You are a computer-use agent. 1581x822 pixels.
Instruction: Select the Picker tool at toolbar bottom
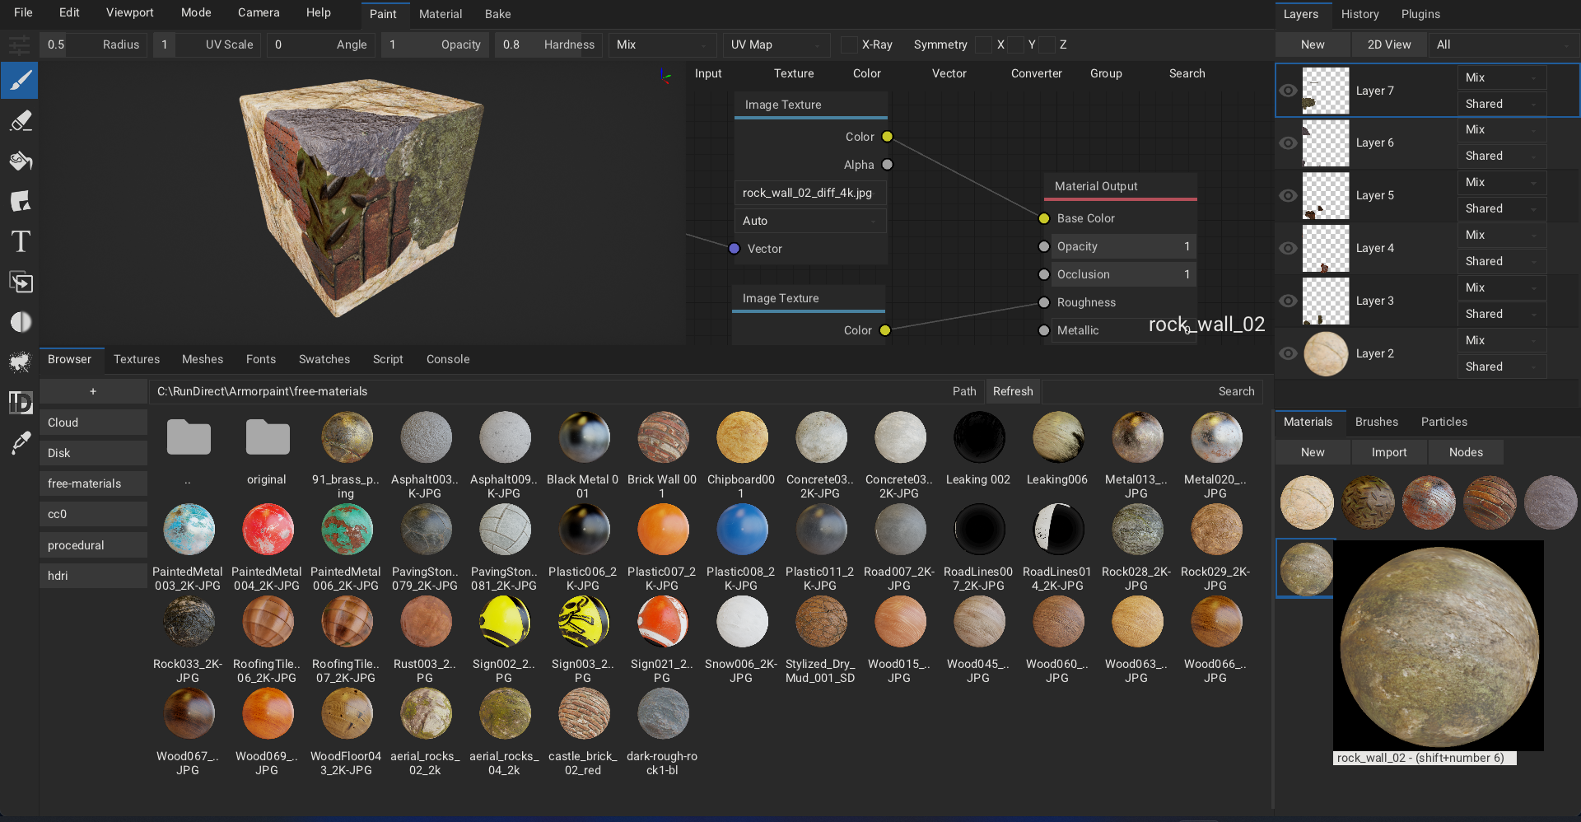19,444
